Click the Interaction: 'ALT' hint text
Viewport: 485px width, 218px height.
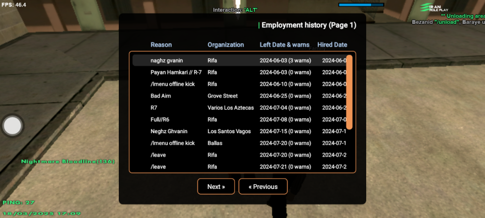point(235,10)
